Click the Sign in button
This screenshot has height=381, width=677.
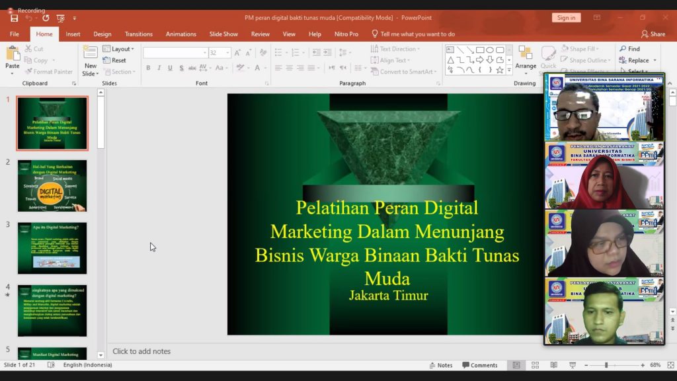click(566, 18)
